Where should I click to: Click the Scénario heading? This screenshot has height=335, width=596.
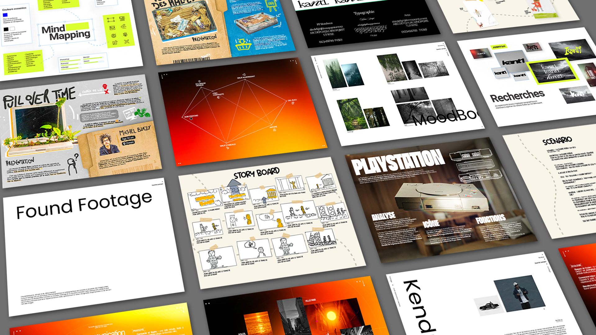[557, 141]
